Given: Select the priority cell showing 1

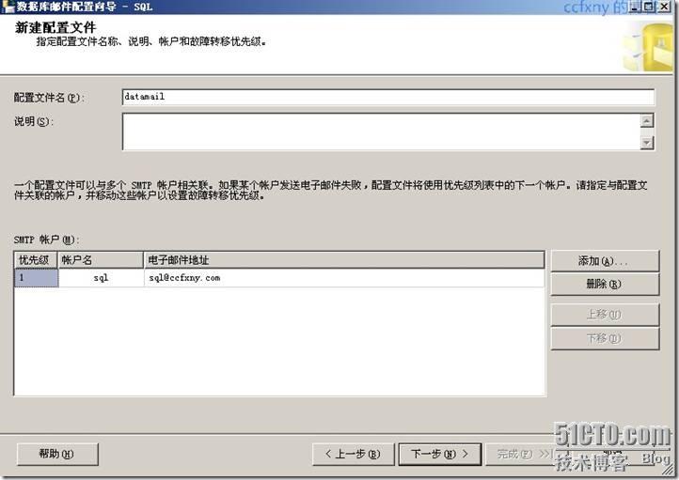Looking at the screenshot, I should coord(37,278).
